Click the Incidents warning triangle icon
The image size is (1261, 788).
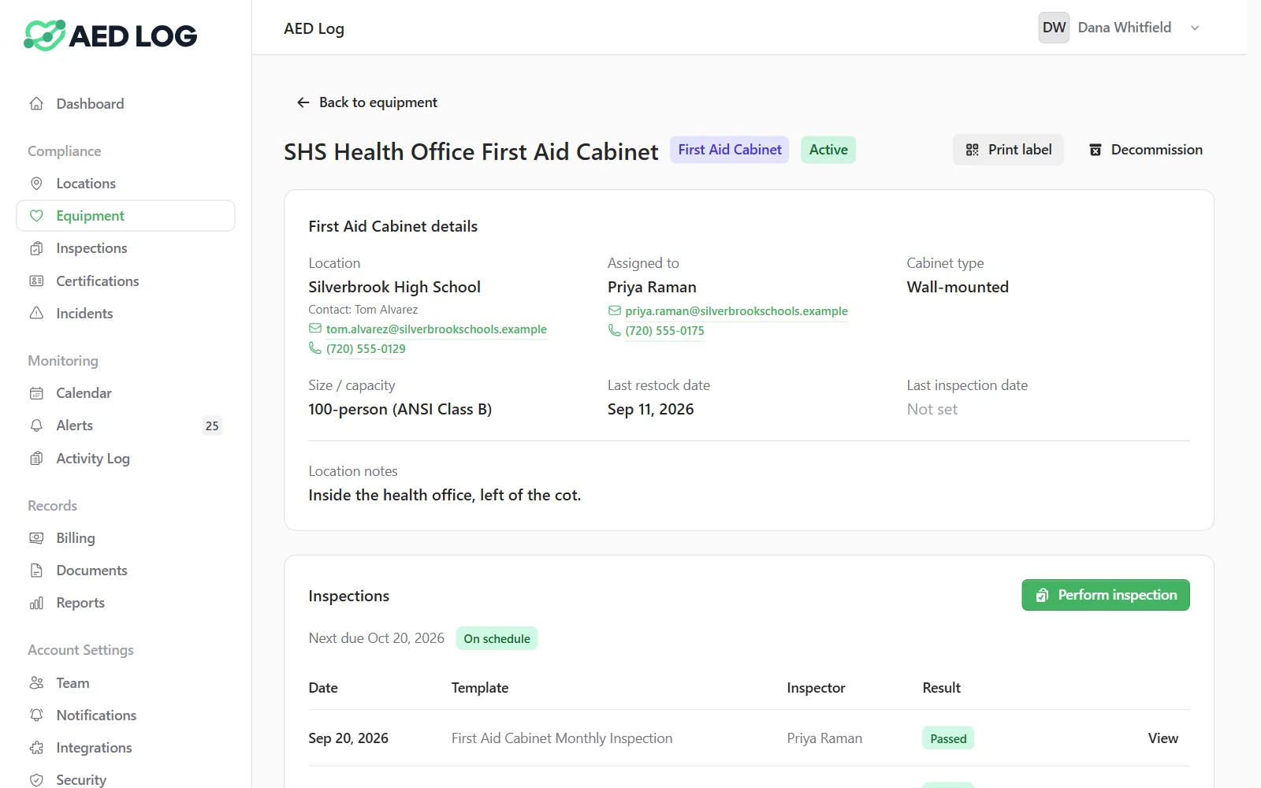point(36,314)
